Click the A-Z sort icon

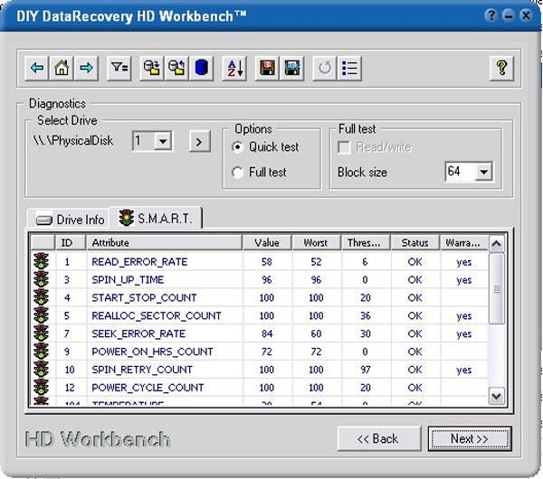click(x=234, y=68)
